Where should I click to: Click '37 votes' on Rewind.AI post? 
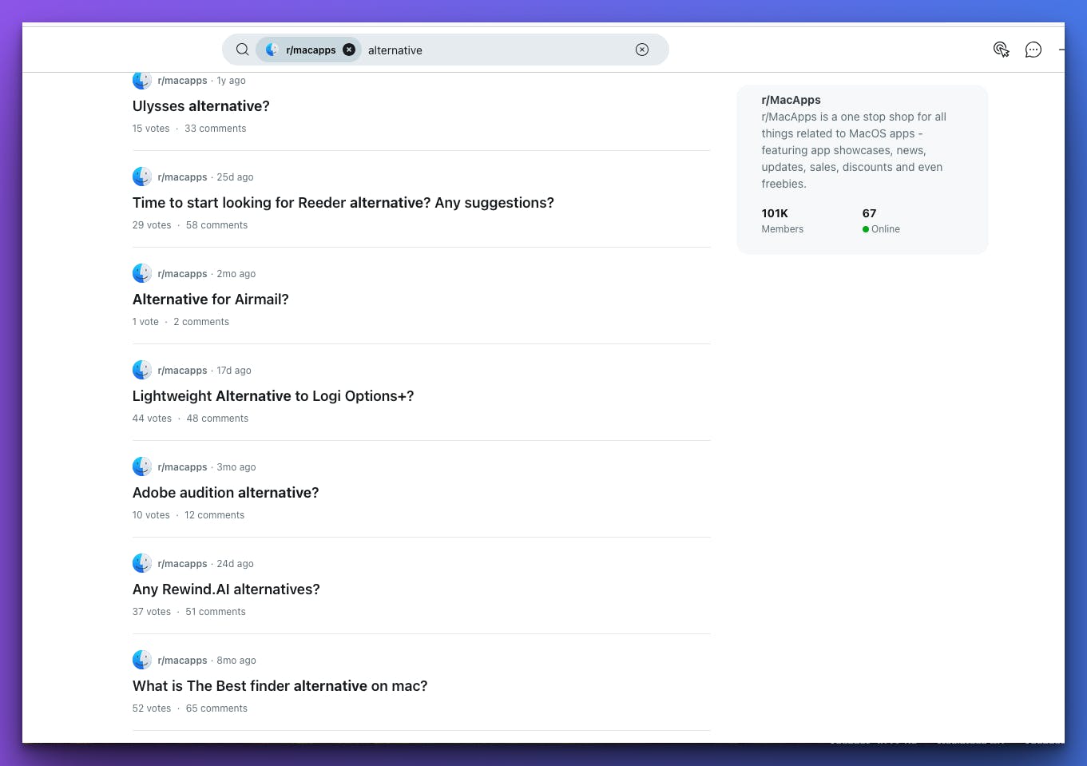(x=152, y=612)
